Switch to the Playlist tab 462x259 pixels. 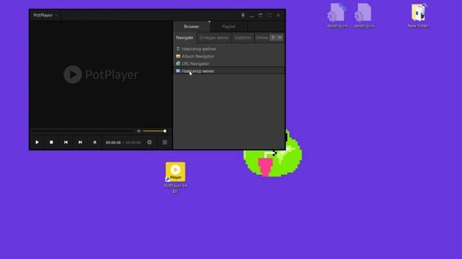229,27
